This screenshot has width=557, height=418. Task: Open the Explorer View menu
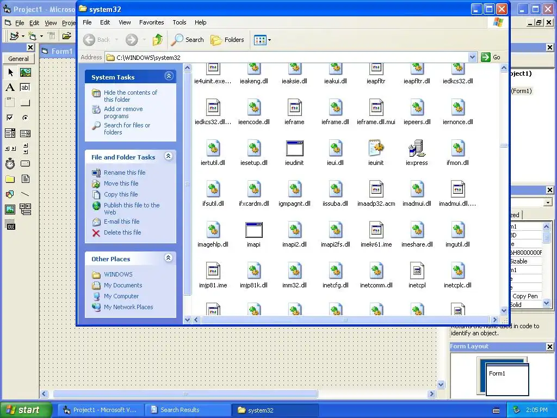(x=125, y=22)
